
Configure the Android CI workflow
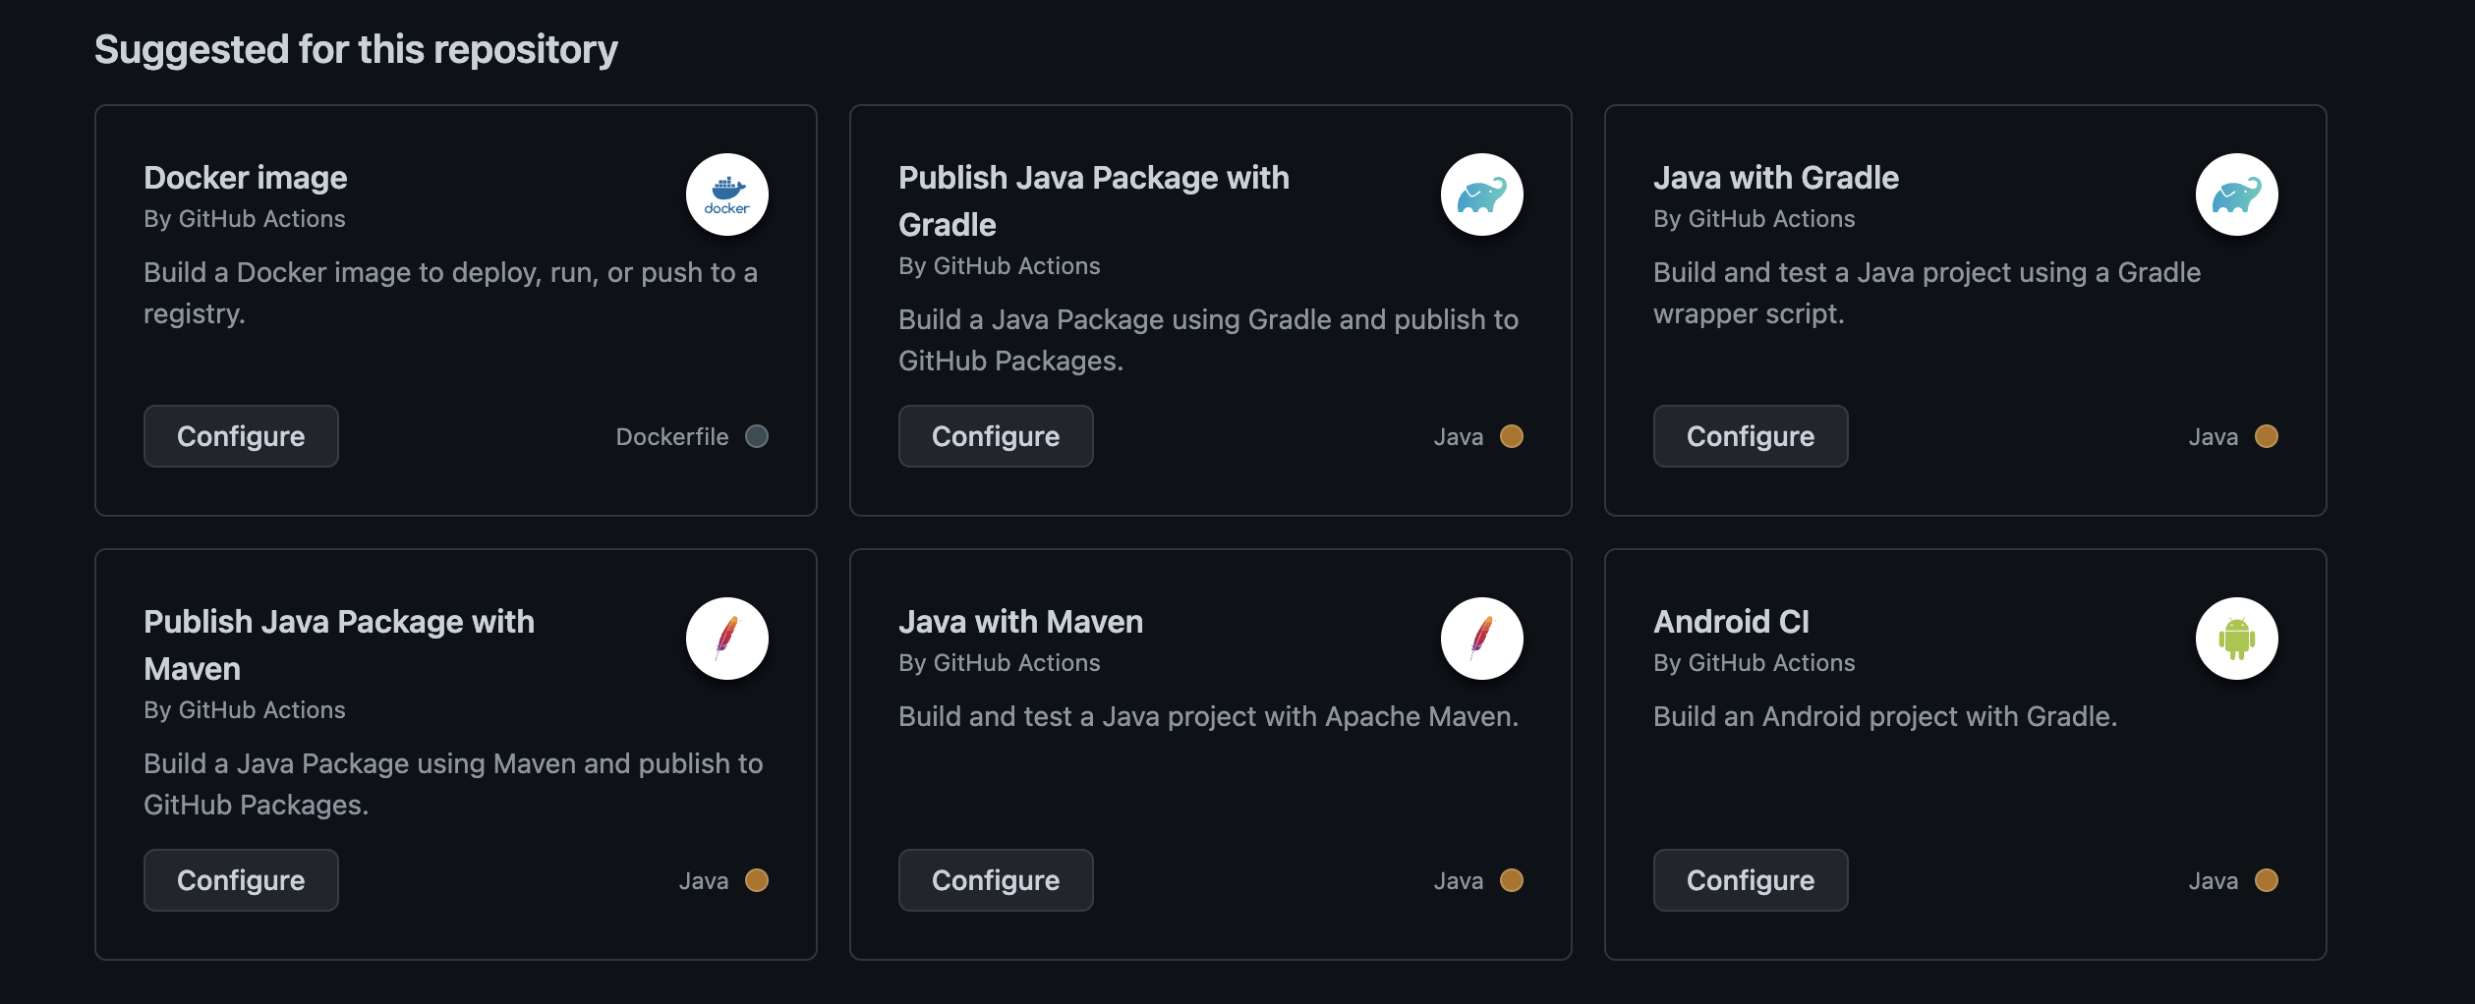point(1751,880)
